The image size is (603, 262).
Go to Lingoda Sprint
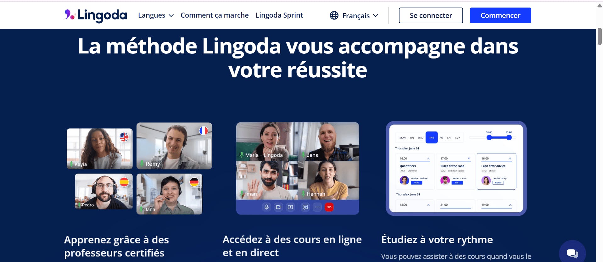279,15
